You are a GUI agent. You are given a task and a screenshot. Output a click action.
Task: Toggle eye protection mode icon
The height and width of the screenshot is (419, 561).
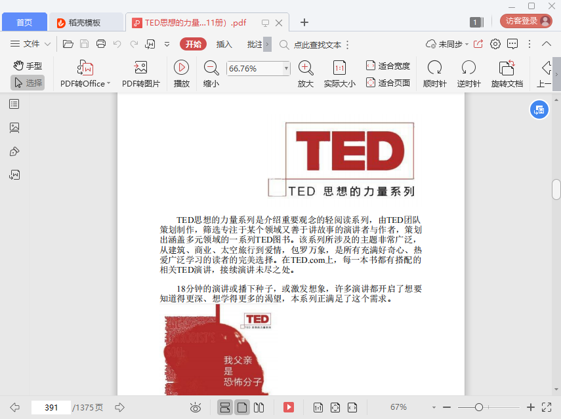tap(196, 407)
